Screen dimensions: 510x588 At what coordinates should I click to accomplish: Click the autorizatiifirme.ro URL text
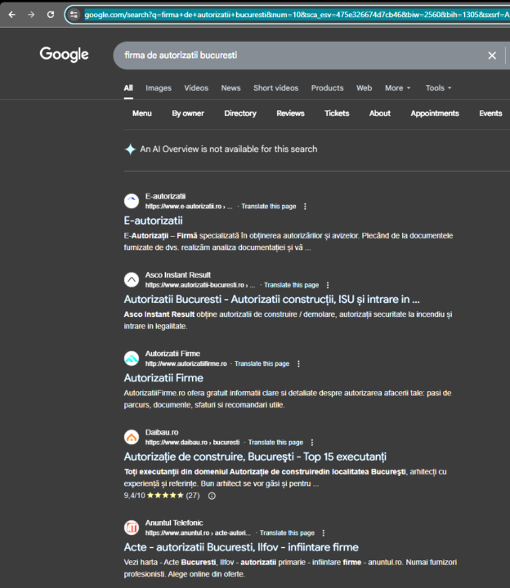[x=186, y=363]
